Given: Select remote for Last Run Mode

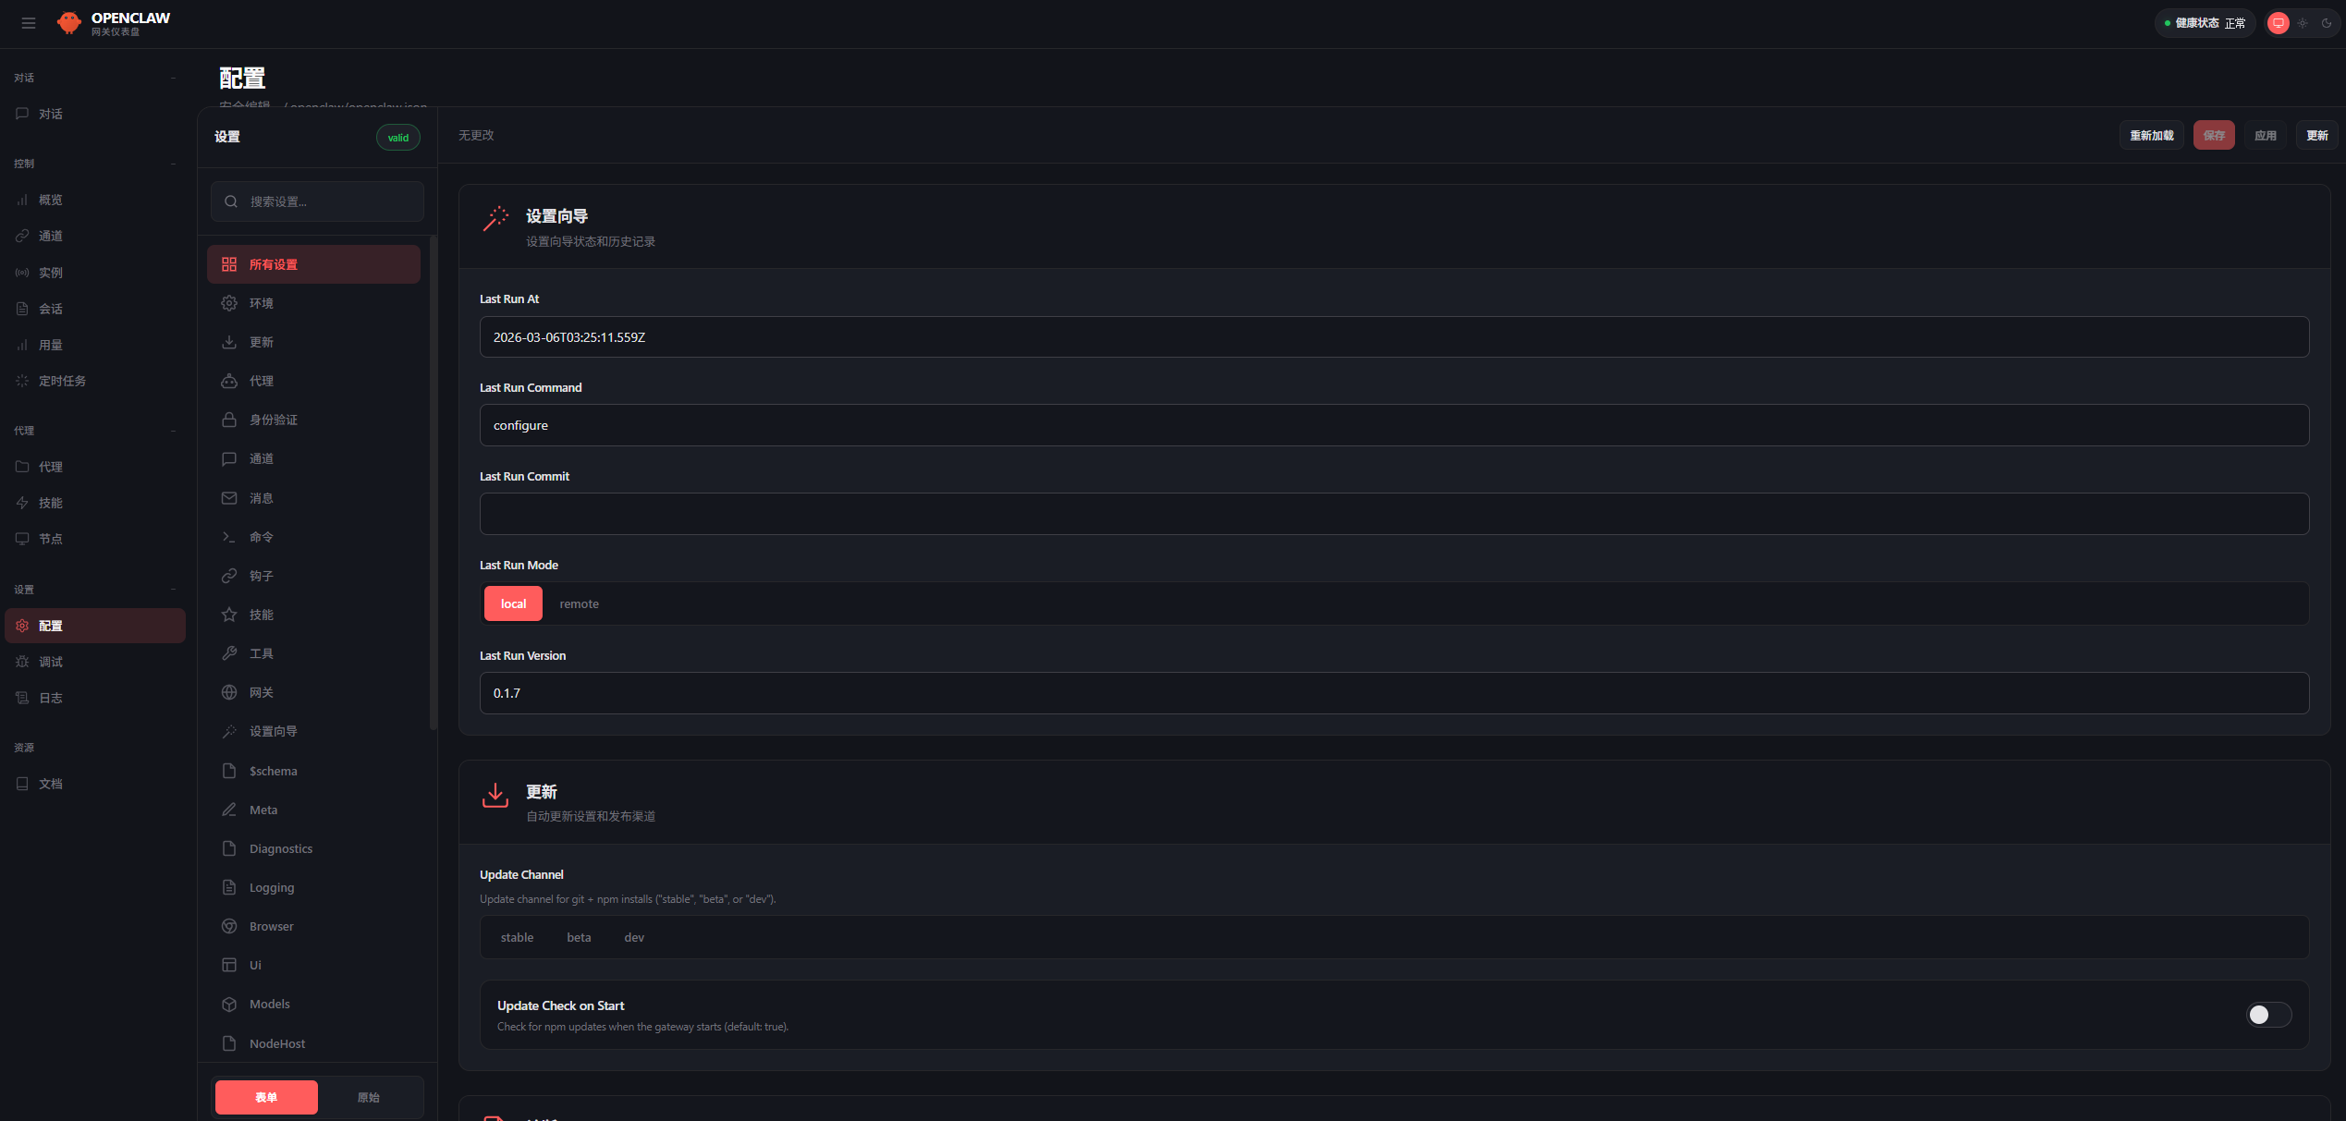Looking at the screenshot, I should (579, 603).
